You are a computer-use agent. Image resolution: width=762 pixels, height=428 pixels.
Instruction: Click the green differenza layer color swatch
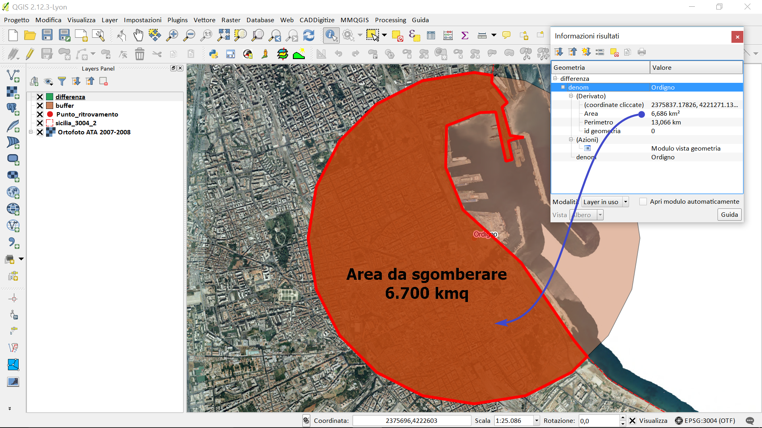50,97
